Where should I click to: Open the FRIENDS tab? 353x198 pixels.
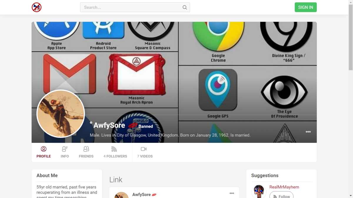tap(86, 156)
